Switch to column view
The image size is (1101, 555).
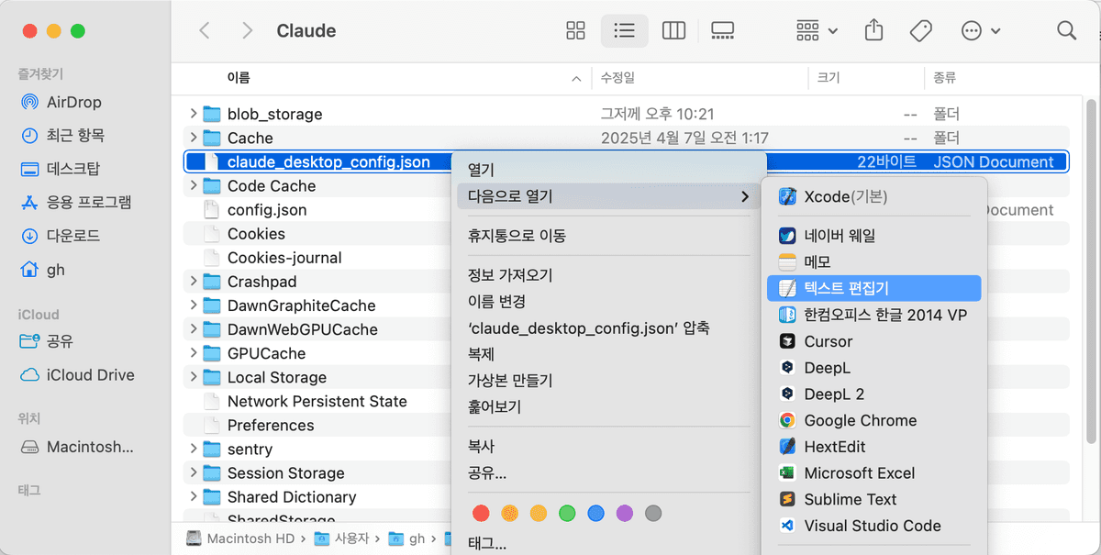coord(673,30)
